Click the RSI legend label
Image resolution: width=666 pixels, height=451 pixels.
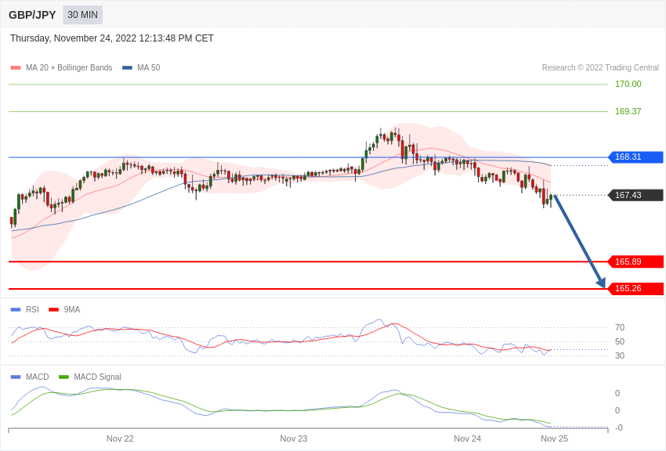point(32,310)
